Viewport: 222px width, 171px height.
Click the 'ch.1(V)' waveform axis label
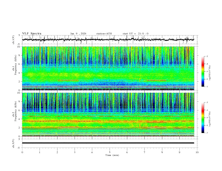pos(13,40)
